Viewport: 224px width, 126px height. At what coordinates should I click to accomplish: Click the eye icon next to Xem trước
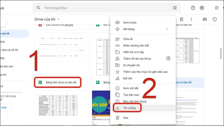pos(117,22)
